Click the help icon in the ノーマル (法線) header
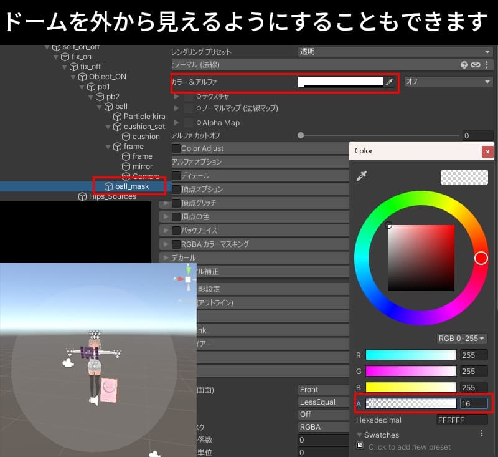The height and width of the screenshot is (457, 498). tap(464, 63)
